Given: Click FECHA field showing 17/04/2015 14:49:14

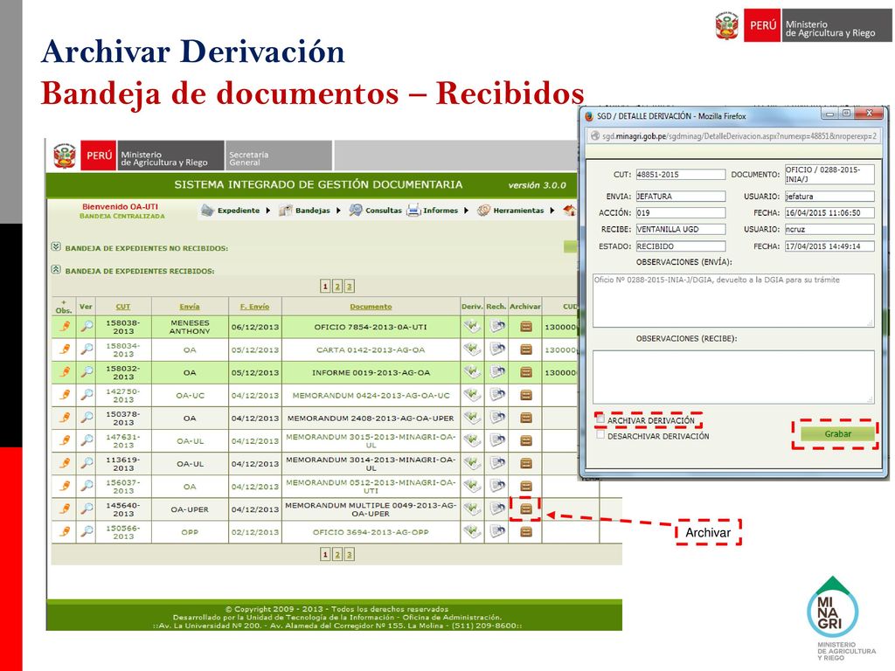Looking at the screenshot, I should pyautogui.click(x=829, y=246).
